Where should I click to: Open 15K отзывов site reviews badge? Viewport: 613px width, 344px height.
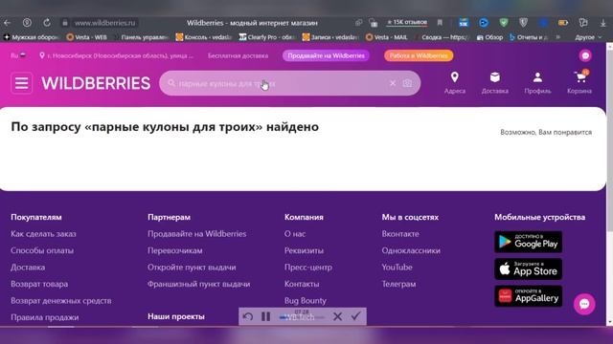pos(407,23)
